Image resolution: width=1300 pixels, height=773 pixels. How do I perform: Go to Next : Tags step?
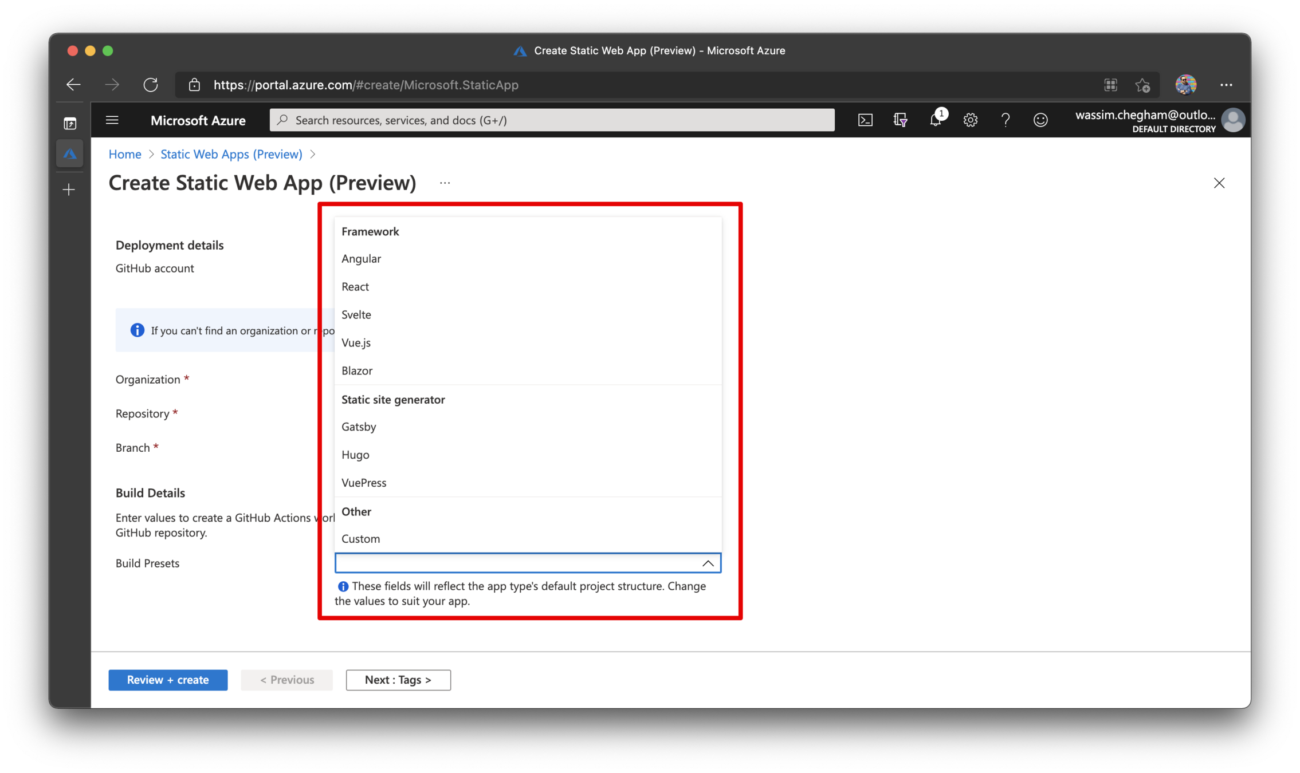398,680
